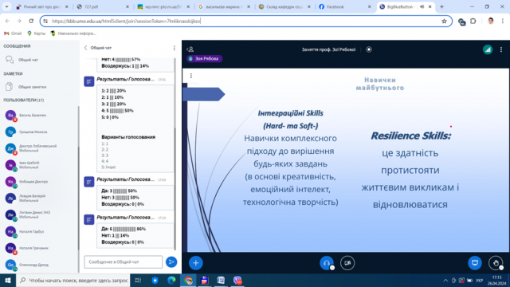Switch to the васильєва марина search tab
The image size is (510, 287).
[x=224, y=6]
